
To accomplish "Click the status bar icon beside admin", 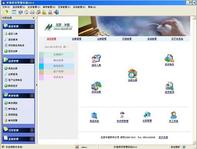I will 77,147.
